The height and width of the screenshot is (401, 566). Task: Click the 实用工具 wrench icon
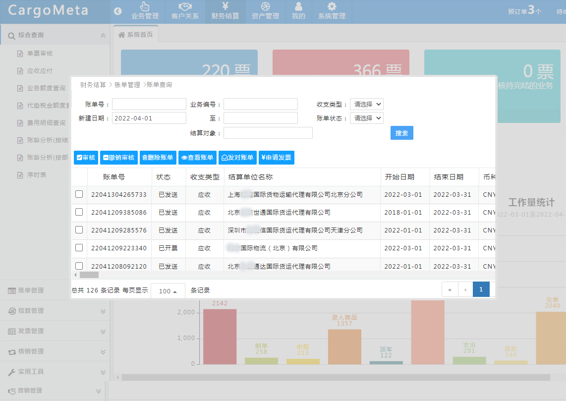tap(11, 372)
